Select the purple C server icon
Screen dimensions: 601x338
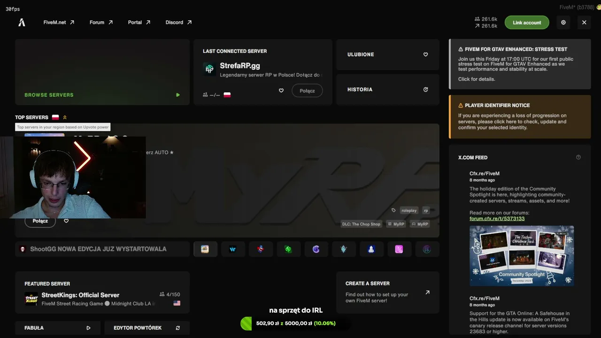pyautogui.click(x=316, y=249)
